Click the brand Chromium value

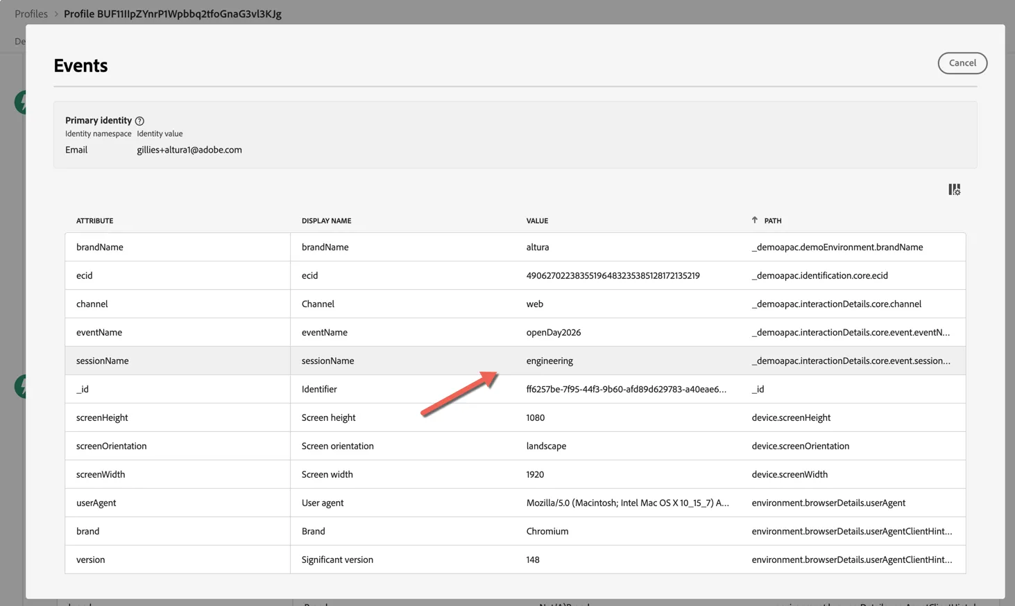click(547, 531)
